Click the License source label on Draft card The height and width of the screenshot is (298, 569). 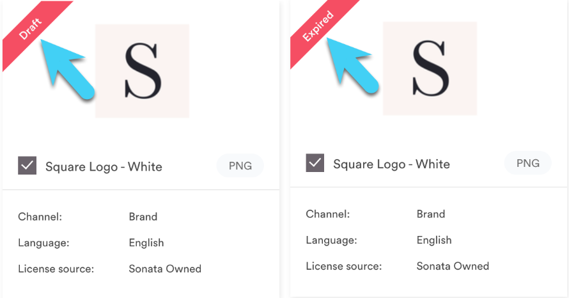(x=56, y=269)
